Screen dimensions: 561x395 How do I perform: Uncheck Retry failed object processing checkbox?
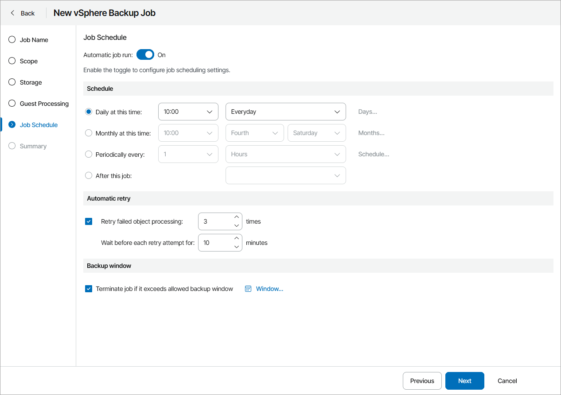pos(89,221)
